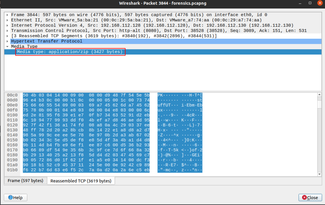This screenshot has height=205, width=325.
Task: Expand the Transmission Control Protocol arrow
Action: [x=8, y=31]
